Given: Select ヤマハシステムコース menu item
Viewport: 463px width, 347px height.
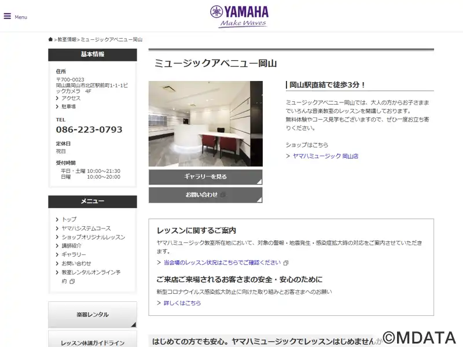Looking at the screenshot, I should tap(86, 228).
